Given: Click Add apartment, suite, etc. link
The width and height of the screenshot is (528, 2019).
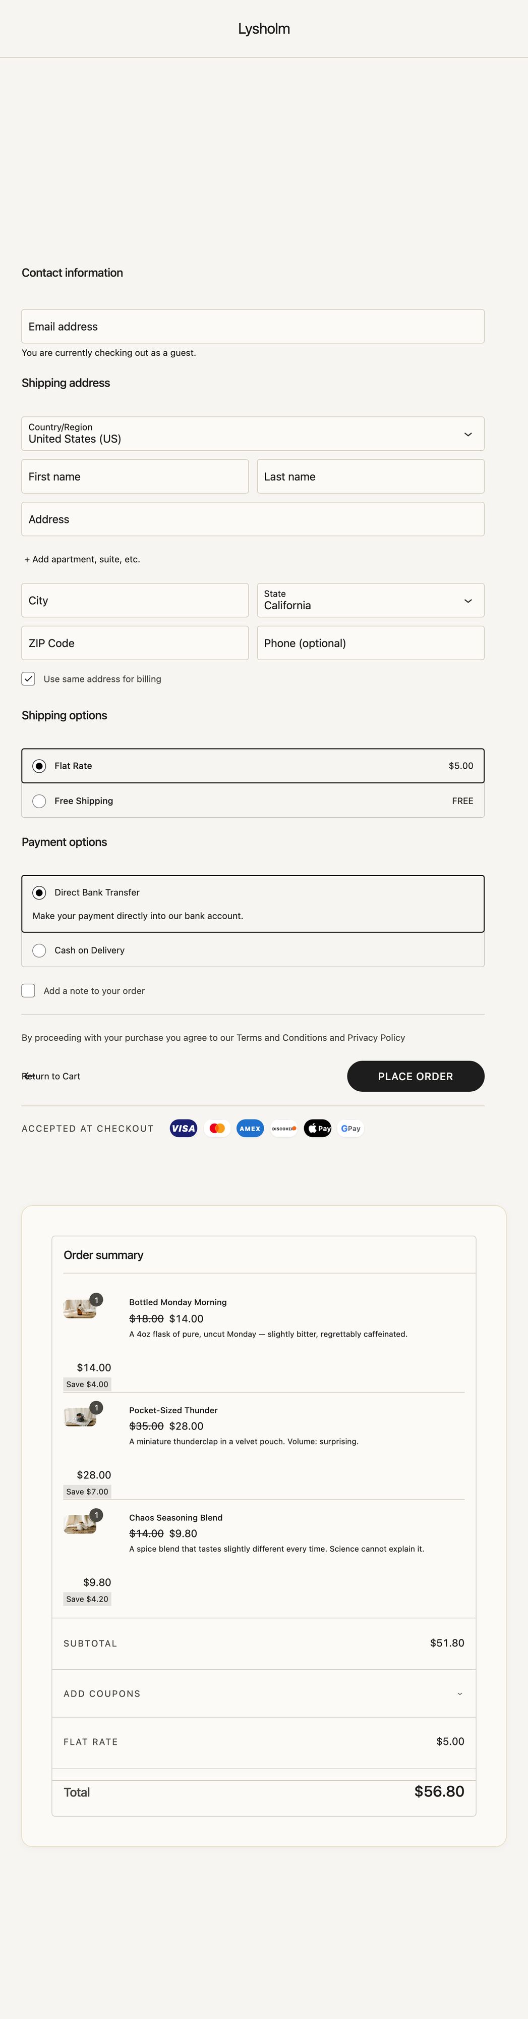Looking at the screenshot, I should coord(82,560).
